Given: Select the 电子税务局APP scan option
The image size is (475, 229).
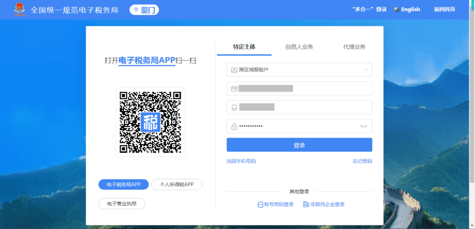Looking at the screenshot, I should [124, 185].
